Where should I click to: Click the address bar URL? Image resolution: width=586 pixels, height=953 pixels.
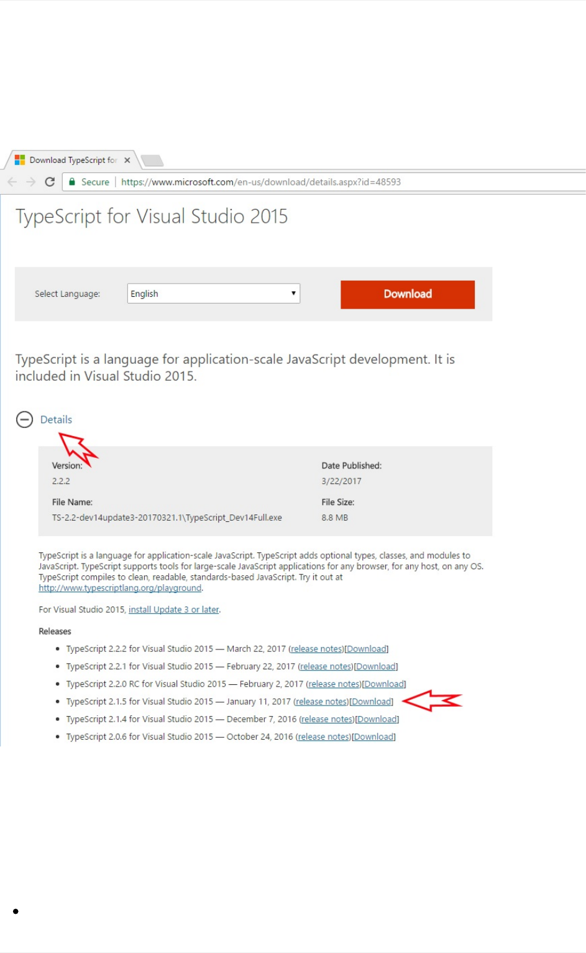261,182
